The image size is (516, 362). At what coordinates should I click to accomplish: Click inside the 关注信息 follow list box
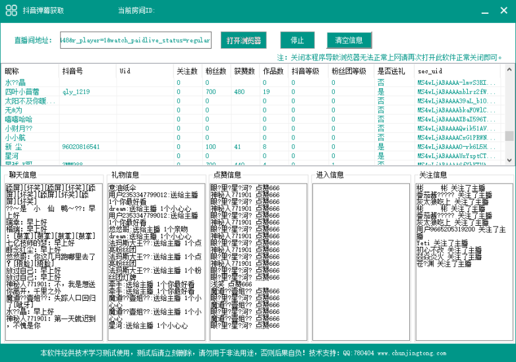click(464, 262)
